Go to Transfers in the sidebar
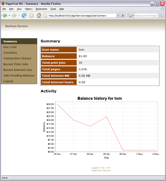This screenshot has height=181, width=166. [10, 53]
